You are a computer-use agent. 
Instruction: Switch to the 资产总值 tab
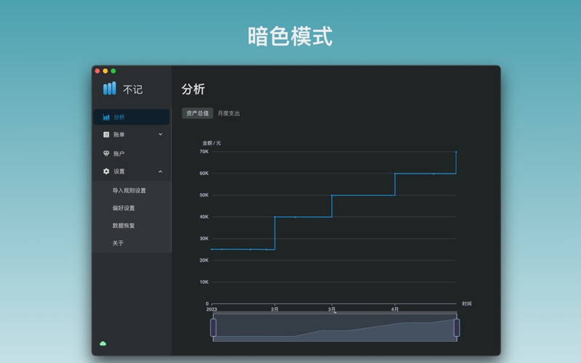click(x=198, y=113)
